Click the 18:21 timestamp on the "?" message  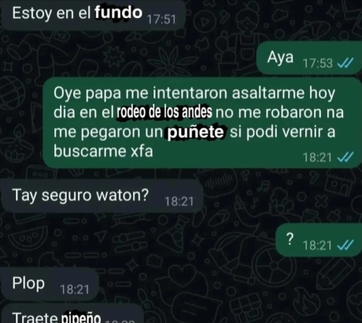point(317,245)
